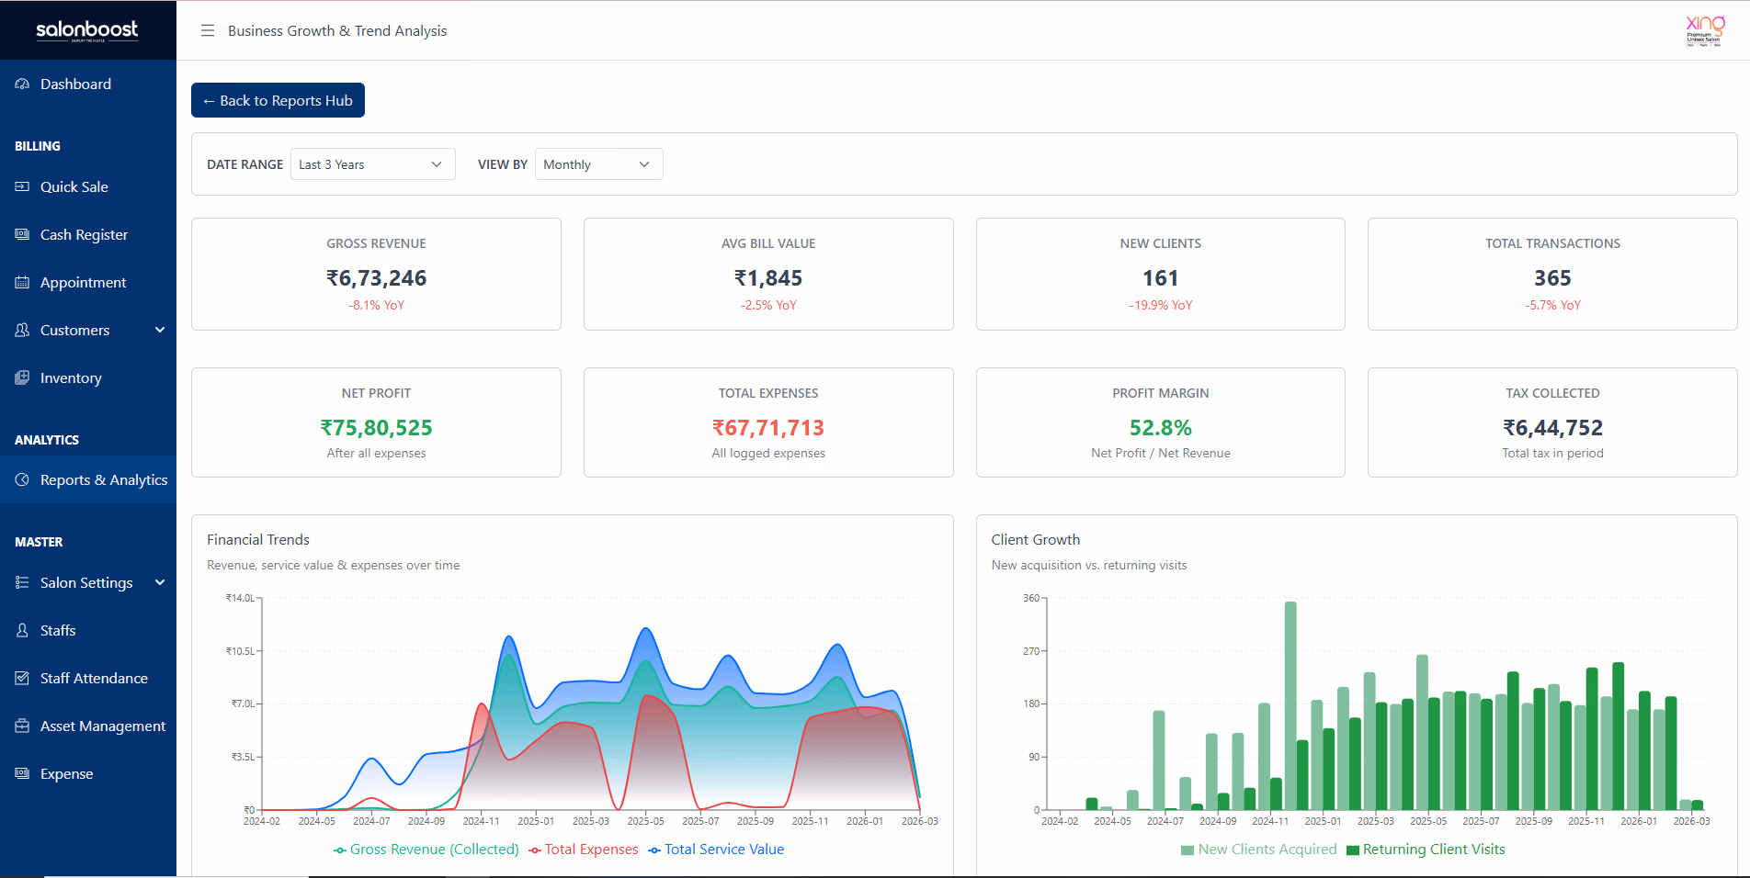Click the Client Growth chart title
The height and width of the screenshot is (878, 1750).
1036,540
